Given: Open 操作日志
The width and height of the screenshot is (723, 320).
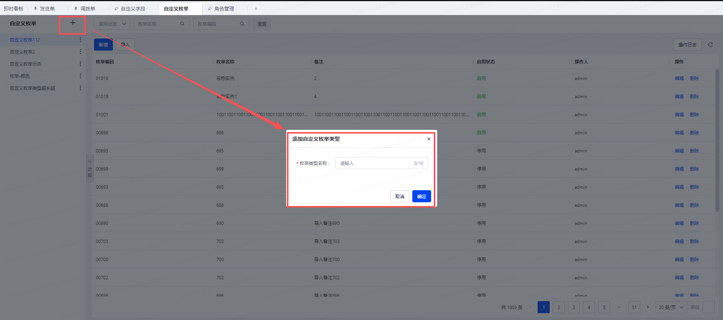Looking at the screenshot, I should point(688,45).
